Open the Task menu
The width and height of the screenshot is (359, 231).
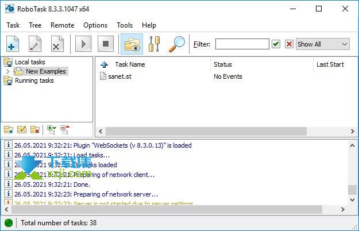pyautogui.click(x=13, y=25)
